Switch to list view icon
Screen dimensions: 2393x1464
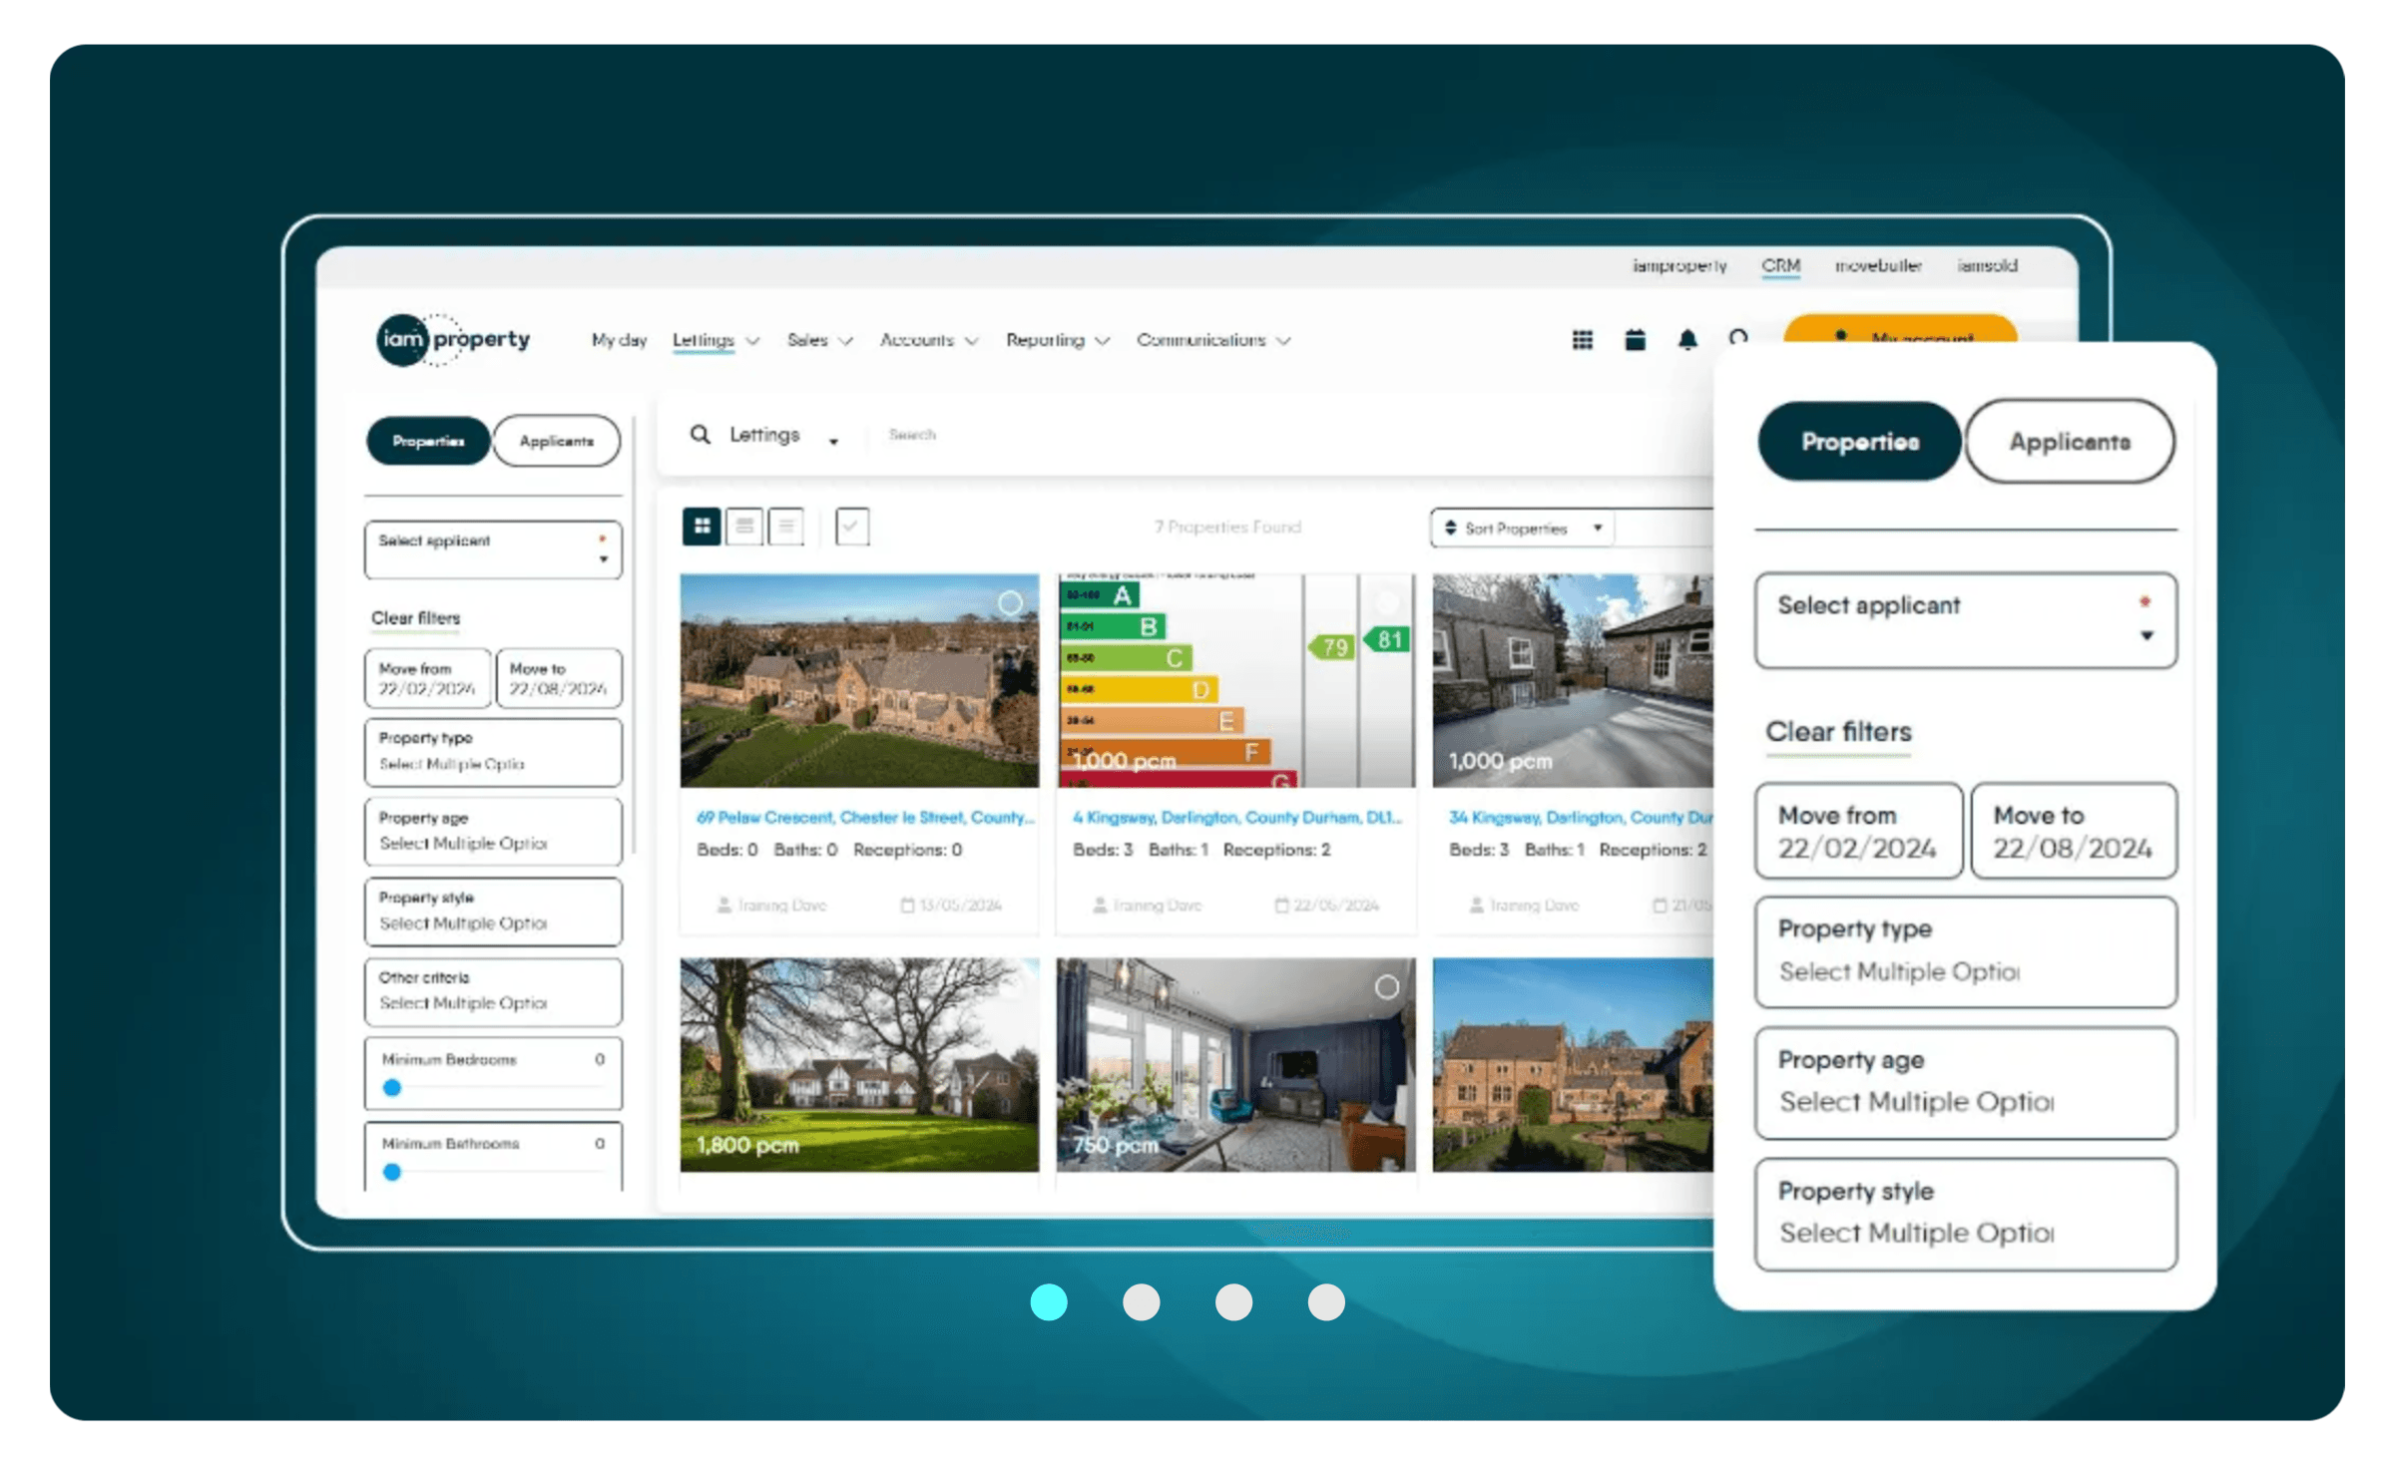coord(744,526)
